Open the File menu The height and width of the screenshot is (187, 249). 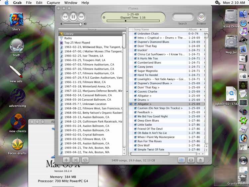(29, 3)
